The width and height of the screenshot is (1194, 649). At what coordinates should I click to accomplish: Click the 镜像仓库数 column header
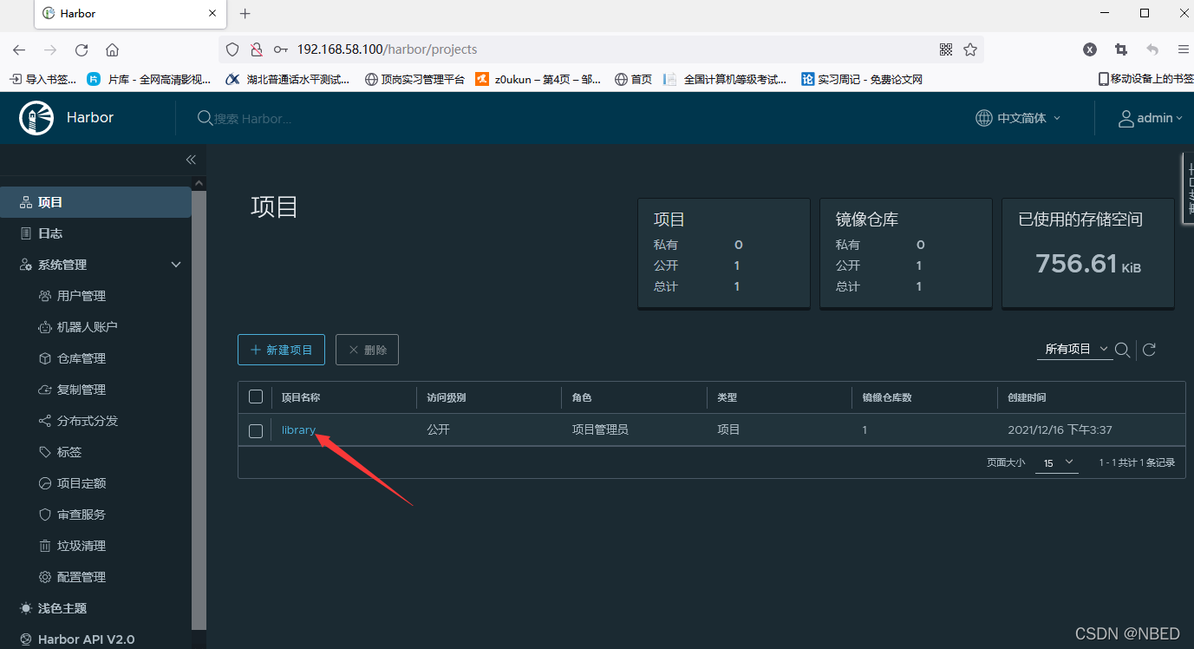(x=886, y=397)
